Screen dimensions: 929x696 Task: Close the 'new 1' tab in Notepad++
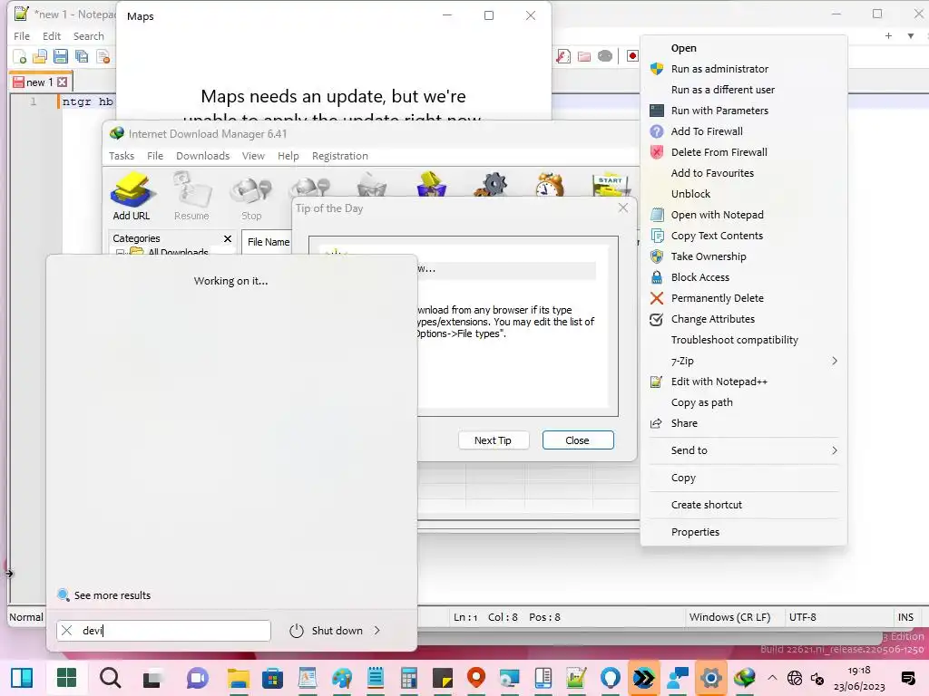click(63, 82)
